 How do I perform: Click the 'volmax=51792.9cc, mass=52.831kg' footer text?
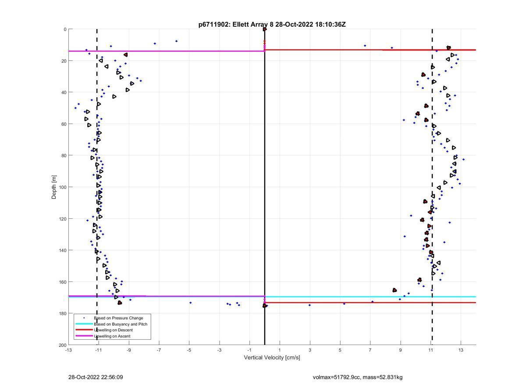[358, 377]
